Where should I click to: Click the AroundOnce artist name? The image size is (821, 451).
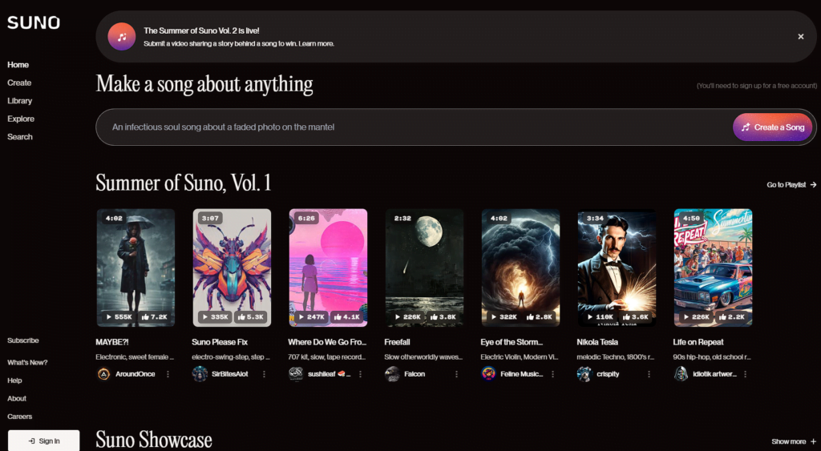135,374
